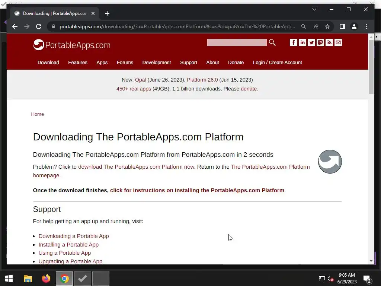This screenshot has width=381, height=286.
Task: Open the PortableApps email newsletter icon
Action: (338, 42)
